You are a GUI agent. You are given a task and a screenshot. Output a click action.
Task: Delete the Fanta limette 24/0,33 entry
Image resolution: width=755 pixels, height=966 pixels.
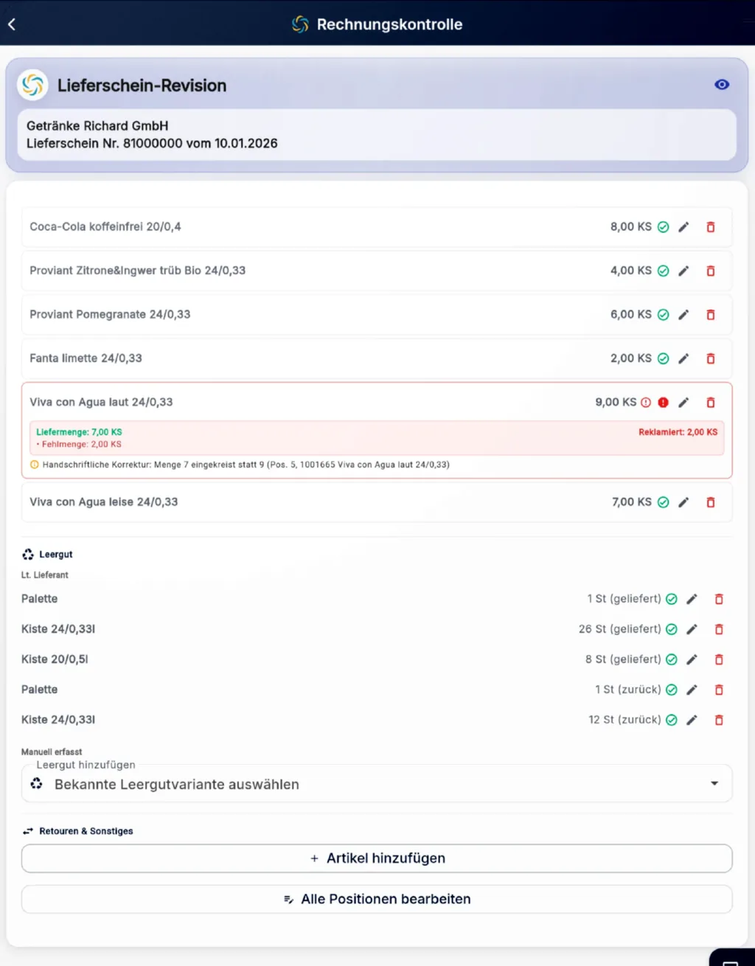pyautogui.click(x=711, y=358)
